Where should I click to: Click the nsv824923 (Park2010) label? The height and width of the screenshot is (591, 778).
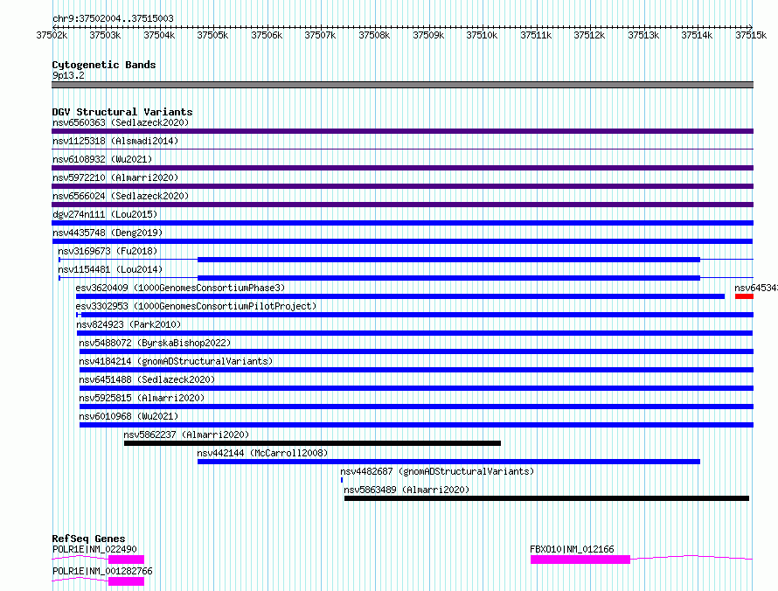tap(129, 324)
